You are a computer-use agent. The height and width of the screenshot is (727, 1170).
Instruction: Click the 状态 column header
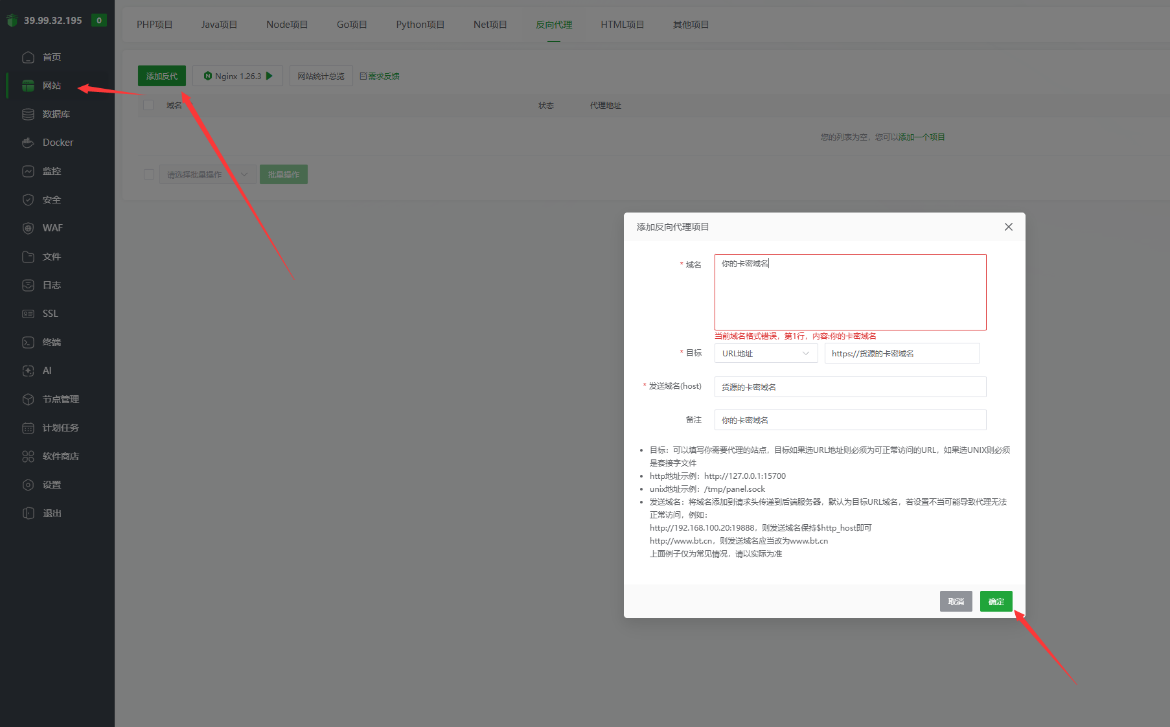coord(546,105)
